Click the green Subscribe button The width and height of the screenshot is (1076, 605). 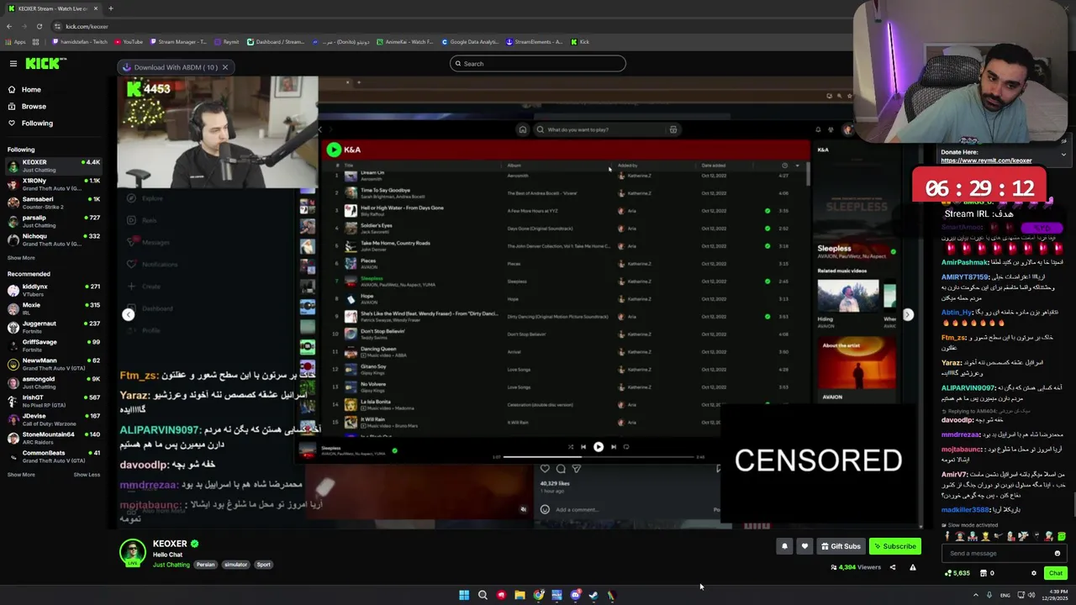pyautogui.click(x=894, y=546)
